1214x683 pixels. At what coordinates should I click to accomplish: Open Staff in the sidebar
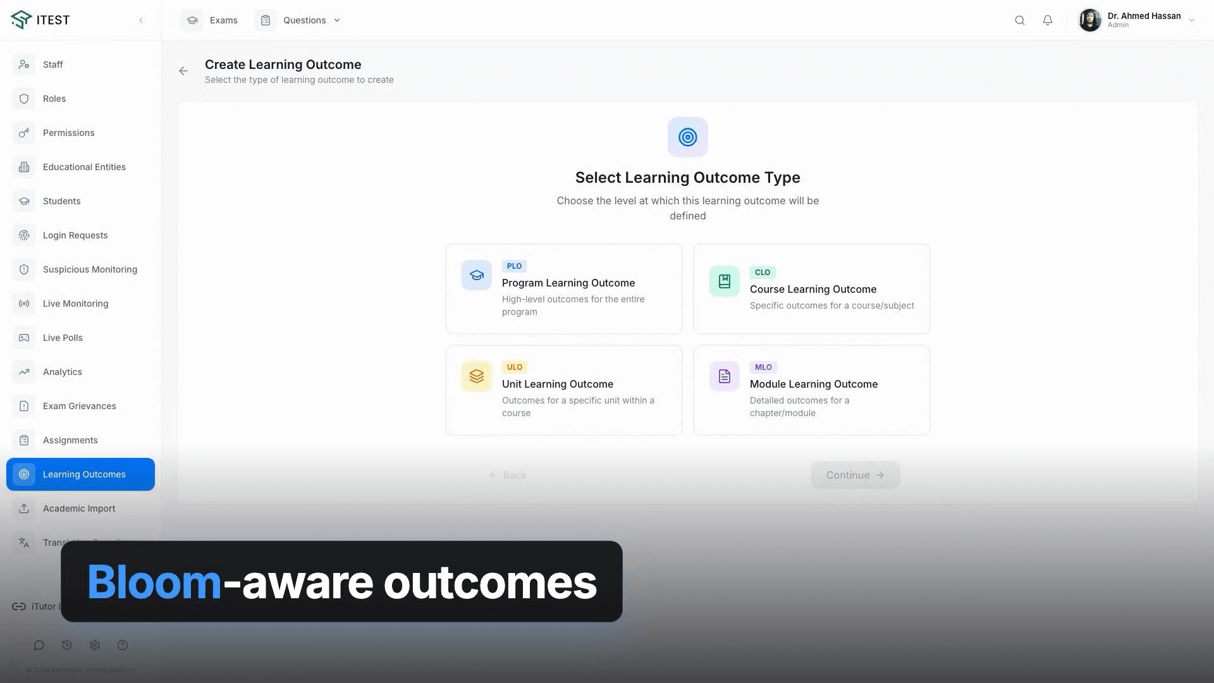(80, 65)
